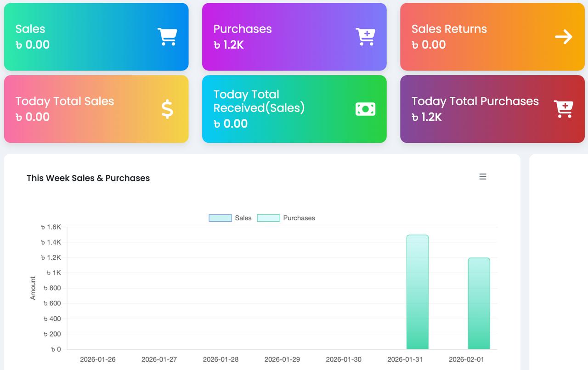This screenshot has width=588, height=370.
Task: Click the This Week Sales & Purchases heading
Action: coord(88,178)
